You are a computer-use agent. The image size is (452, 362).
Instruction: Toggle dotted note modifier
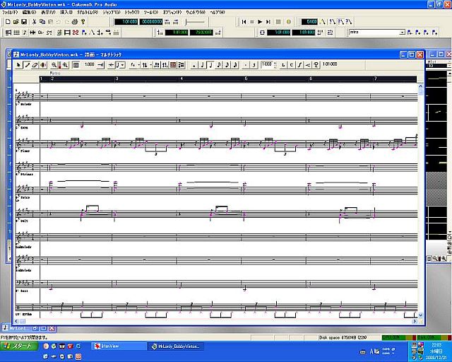tap(246, 65)
